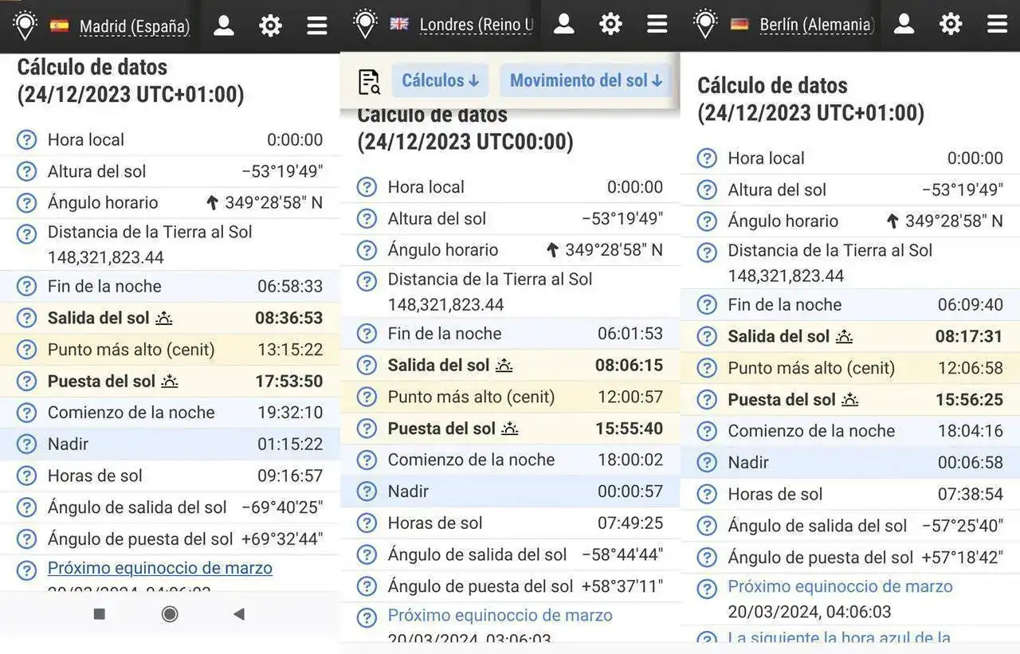Select sunset time 17:53:50 in Madrid
1020x654 pixels.
click(289, 382)
